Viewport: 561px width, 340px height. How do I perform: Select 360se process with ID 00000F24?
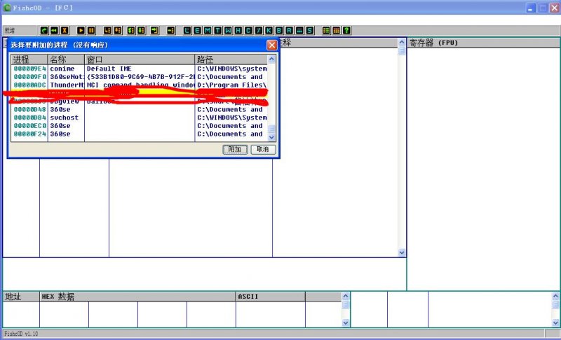coord(140,134)
